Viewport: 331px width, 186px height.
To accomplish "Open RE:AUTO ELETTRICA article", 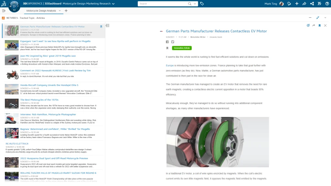I will [x=17, y=144].
